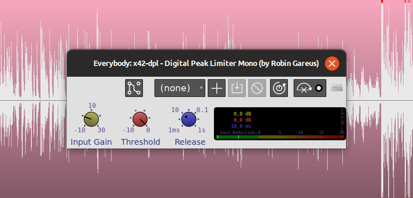The height and width of the screenshot is (198, 413).
Task: Click the yellow Input Gain knob
Action: pos(91,119)
